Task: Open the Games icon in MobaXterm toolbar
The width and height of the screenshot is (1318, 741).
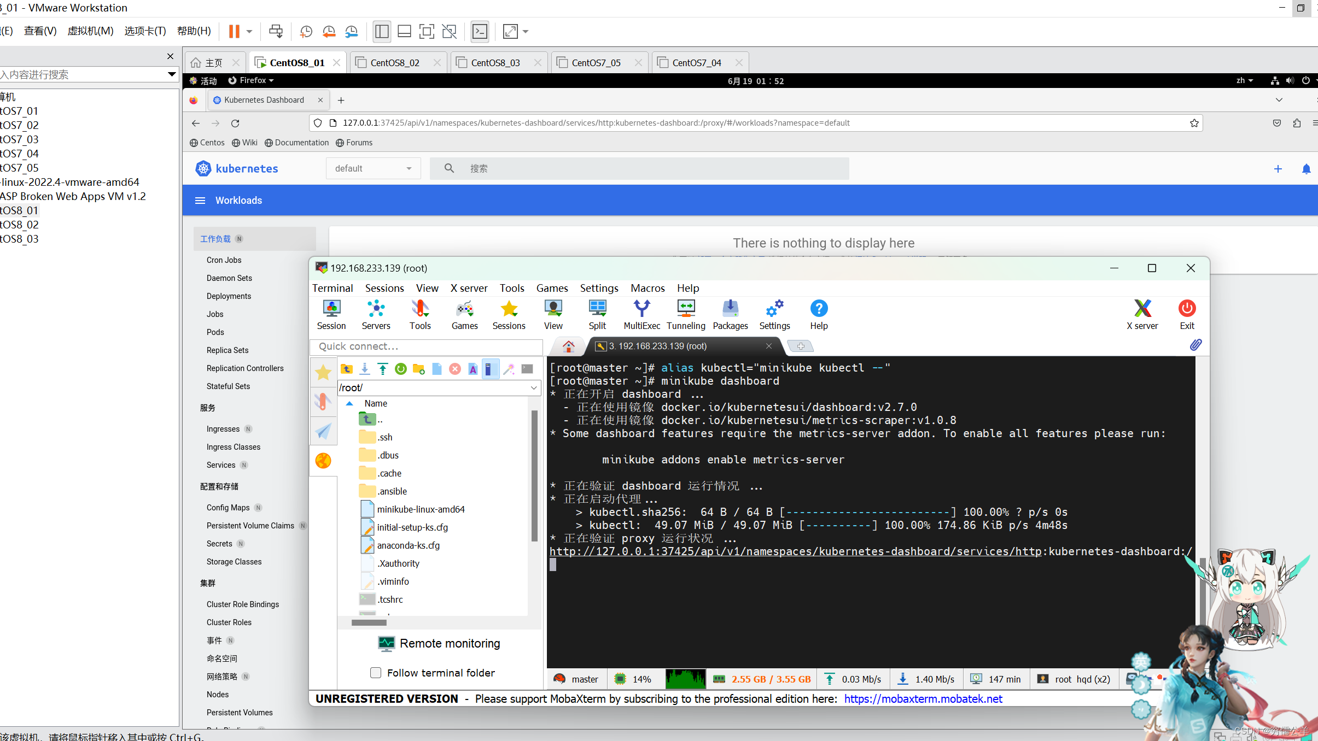Action: [464, 315]
